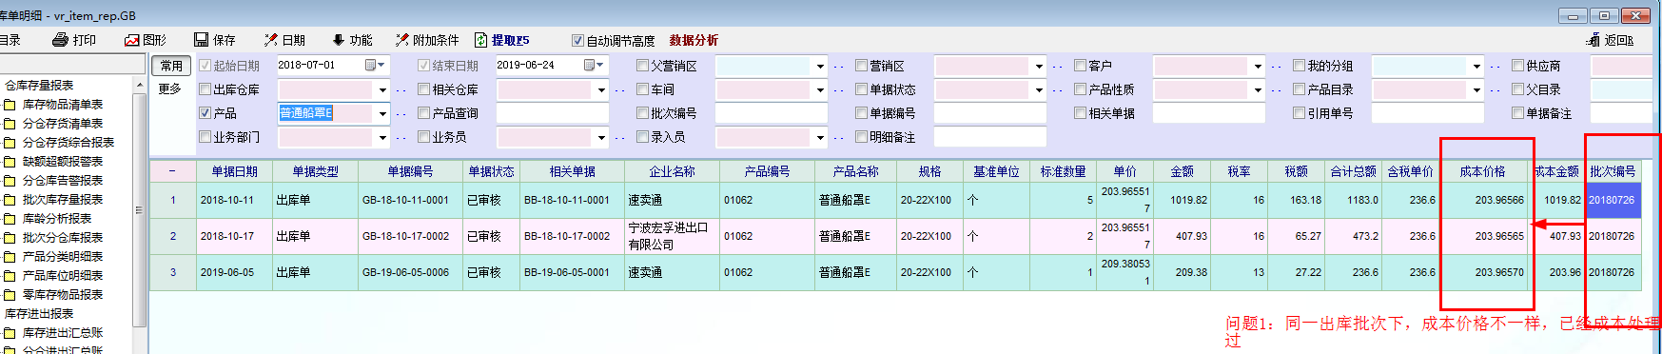1662x354 pixels.
Task: Open the 起始日期 calendar dropdown
Action: pyautogui.click(x=376, y=66)
